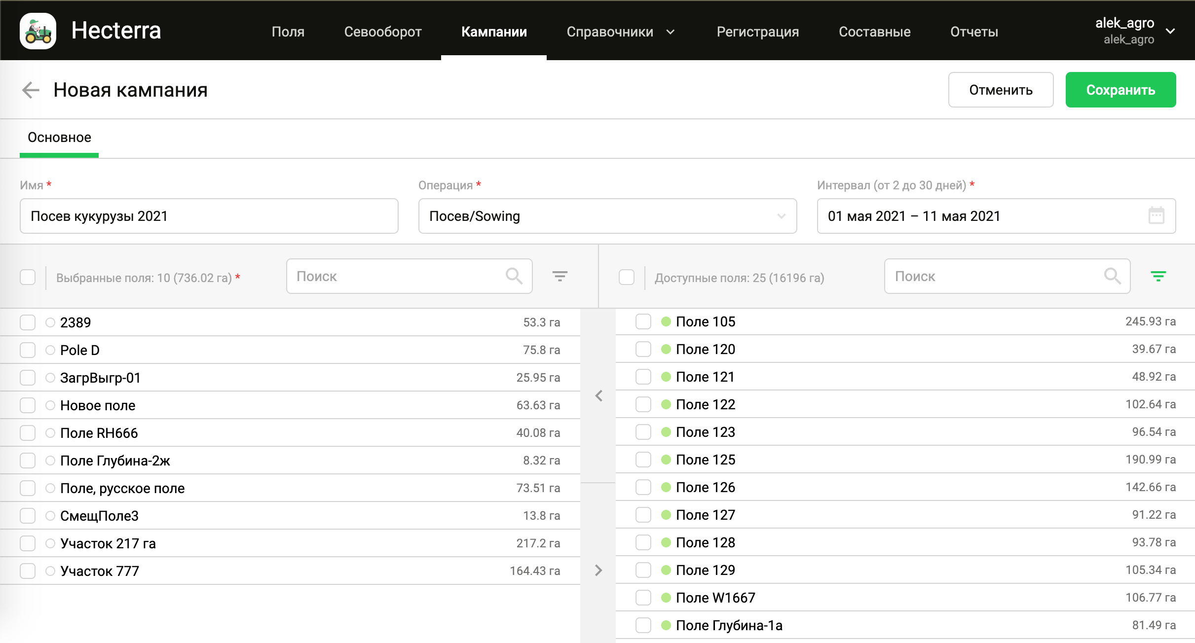Open calendar icon in interval field
This screenshot has width=1195, height=643.
tap(1156, 216)
